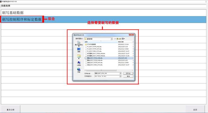
Task: Click into the file name input field
Action: (107, 73)
